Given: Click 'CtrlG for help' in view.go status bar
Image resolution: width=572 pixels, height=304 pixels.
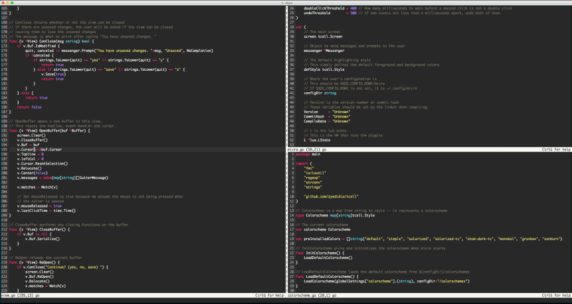Looking at the screenshot, I should coord(269,296).
